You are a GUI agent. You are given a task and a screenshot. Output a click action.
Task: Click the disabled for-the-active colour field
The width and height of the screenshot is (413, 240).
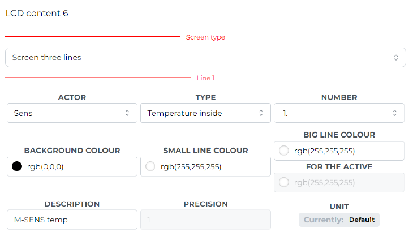(x=339, y=182)
